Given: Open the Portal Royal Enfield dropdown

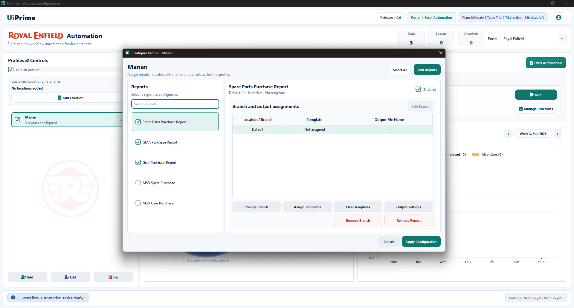Looking at the screenshot, I should coord(533,38).
